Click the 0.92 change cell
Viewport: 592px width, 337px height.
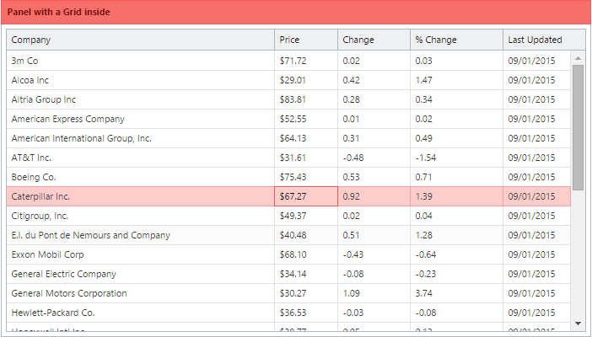click(x=374, y=196)
